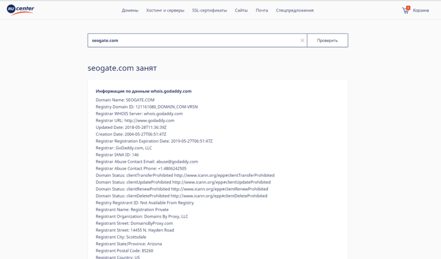
Task: Click inside the seogate.com search field
Action: [193, 41]
